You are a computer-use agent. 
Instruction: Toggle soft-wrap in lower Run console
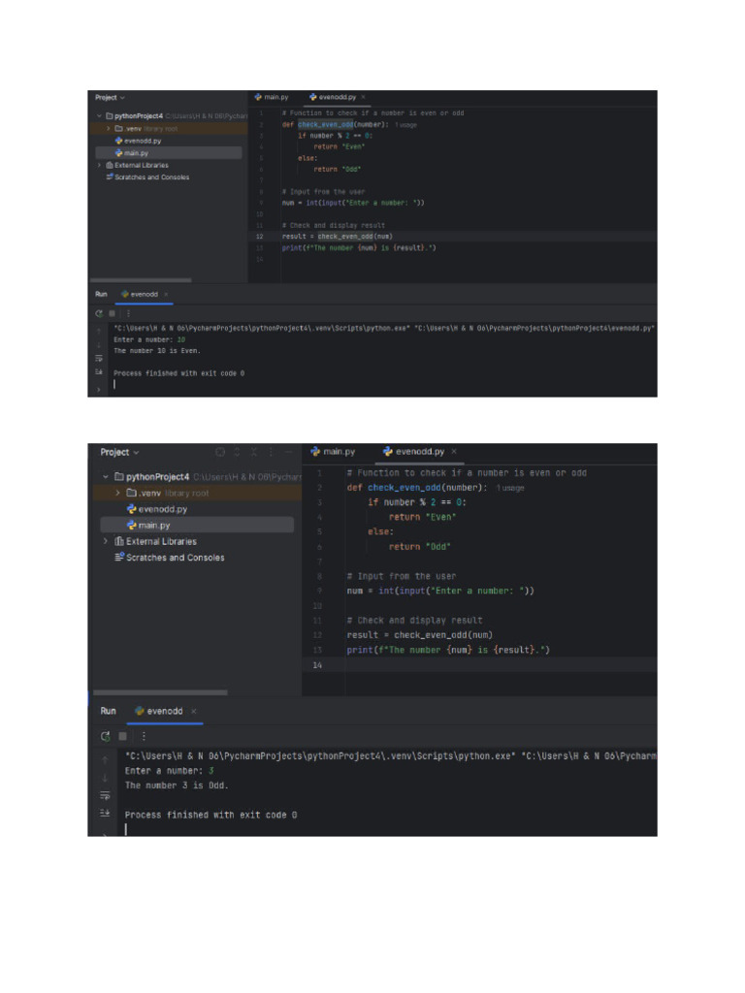[x=105, y=795]
